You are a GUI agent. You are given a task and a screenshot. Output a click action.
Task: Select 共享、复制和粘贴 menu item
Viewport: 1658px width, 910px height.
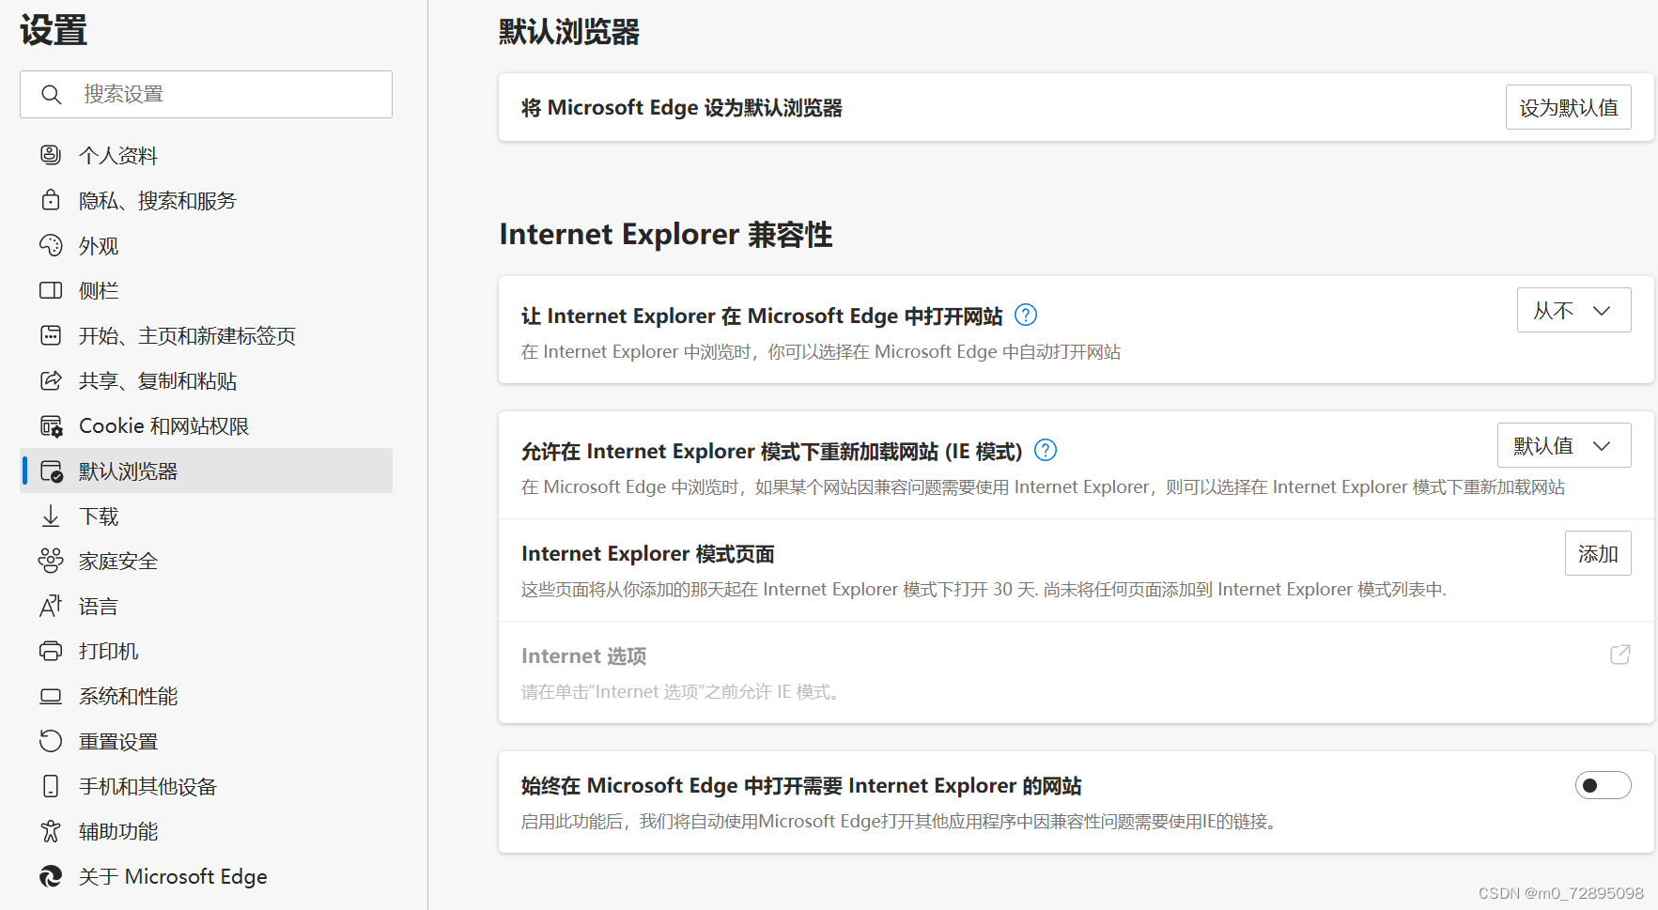pos(207,380)
